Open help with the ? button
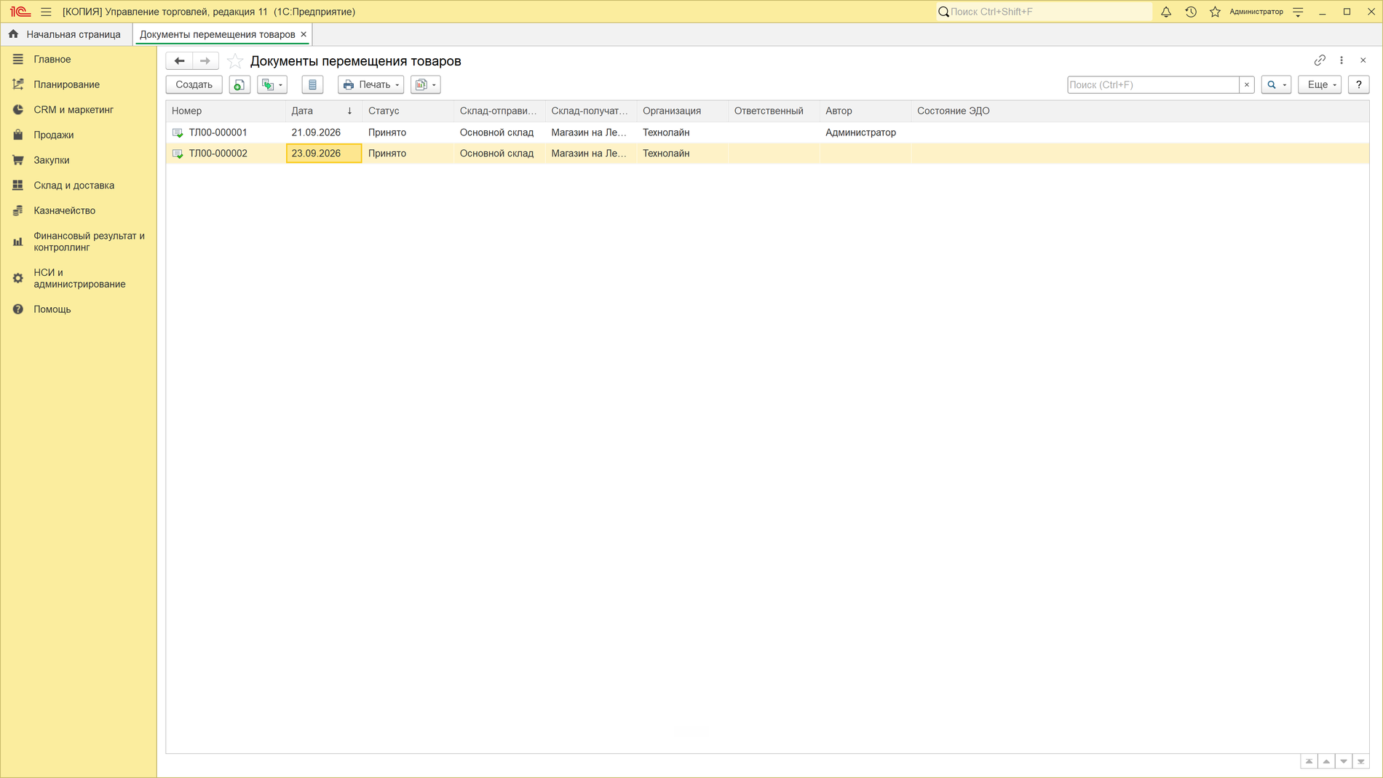 click(1359, 84)
